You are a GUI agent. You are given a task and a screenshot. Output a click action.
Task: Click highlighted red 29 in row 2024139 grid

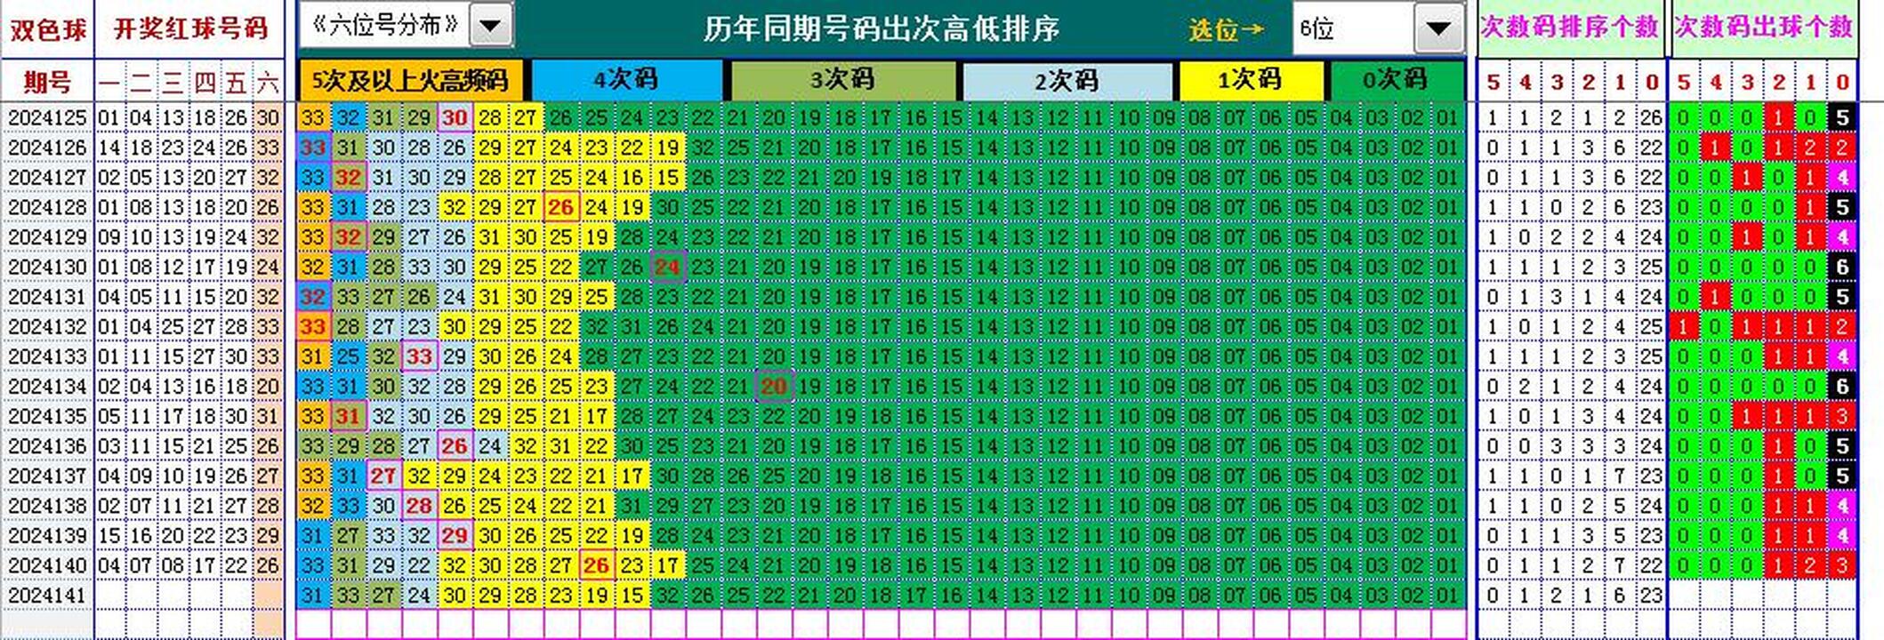(x=455, y=535)
